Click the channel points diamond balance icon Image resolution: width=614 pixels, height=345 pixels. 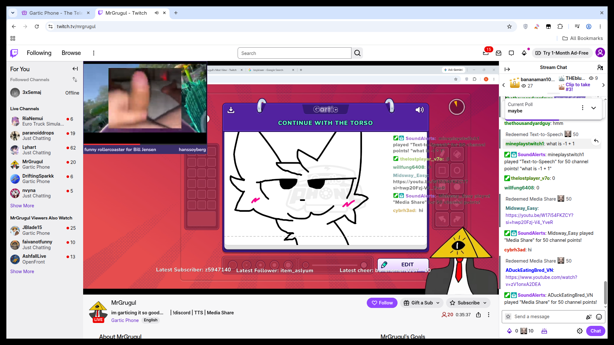tap(509, 331)
